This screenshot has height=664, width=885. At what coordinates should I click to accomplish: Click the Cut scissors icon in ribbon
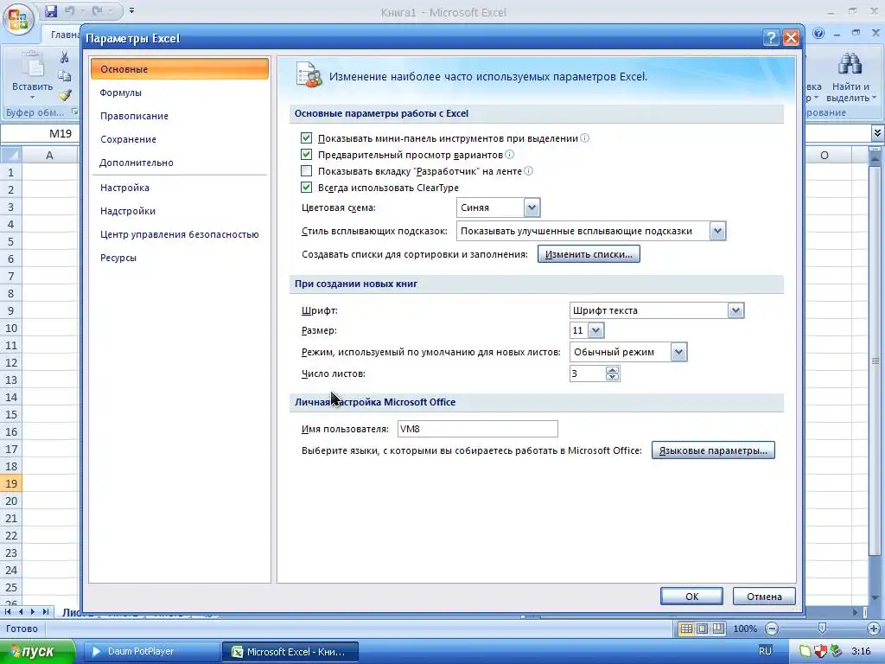[x=64, y=57]
